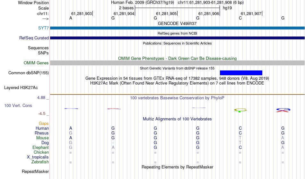
Task: Click the Layered H3K27Ac track label
Action: click(x=21, y=87)
